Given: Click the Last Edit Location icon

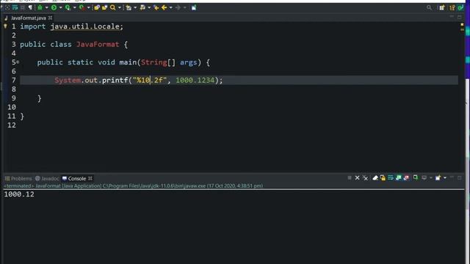Looking at the screenshot, I should coord(156,7).
